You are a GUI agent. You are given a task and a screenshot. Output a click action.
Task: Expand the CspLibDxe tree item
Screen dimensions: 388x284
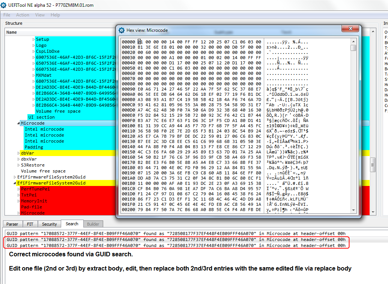tap(34, 51)
